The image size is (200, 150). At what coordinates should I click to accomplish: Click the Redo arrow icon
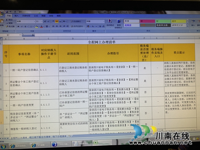tap(15, 12)
